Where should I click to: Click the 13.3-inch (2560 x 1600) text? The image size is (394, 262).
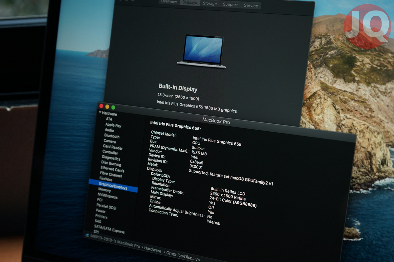pyautogui.click(x=178, y=97)
